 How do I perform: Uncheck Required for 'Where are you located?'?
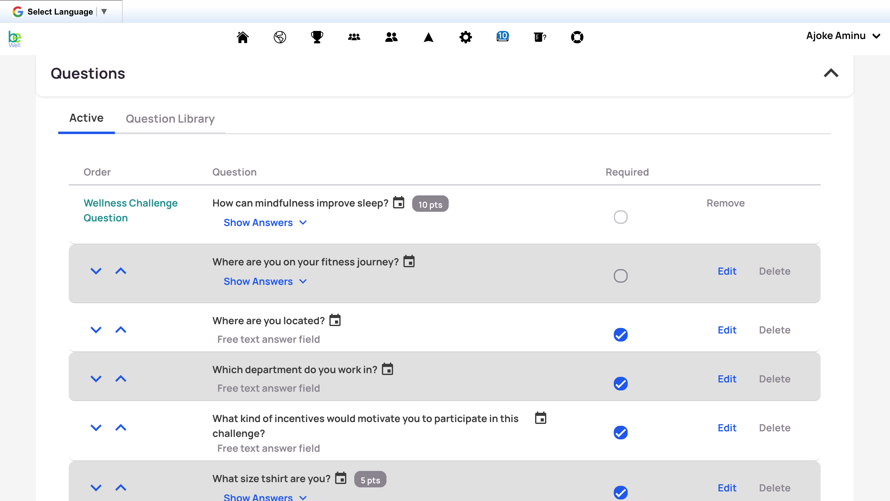621,335
